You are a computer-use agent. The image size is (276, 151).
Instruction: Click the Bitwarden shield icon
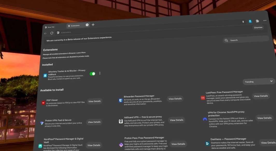pyautogui.click(x=121, y=100)
